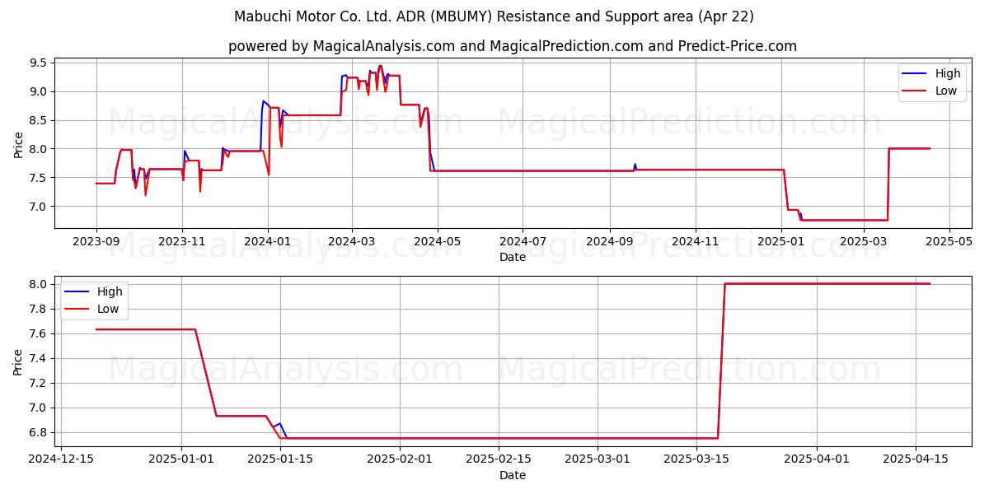
Task: Click the 9.5 price tick on top chart
Action: click(40, 63)
